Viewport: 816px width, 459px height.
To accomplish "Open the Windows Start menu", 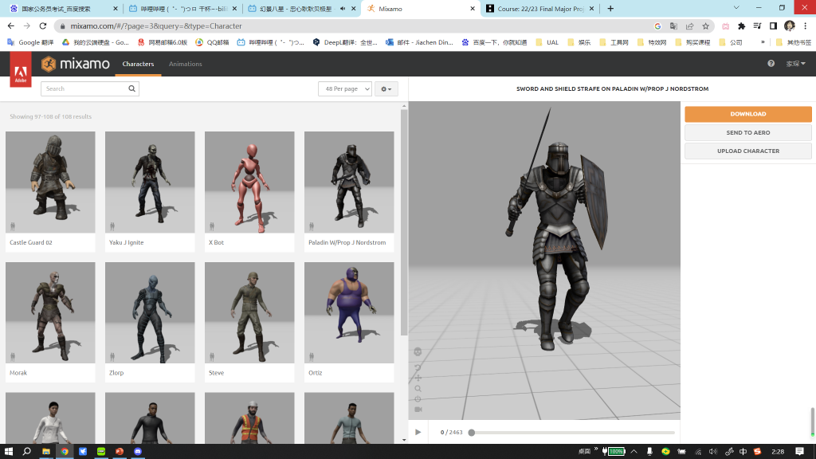I will (8, 451).
